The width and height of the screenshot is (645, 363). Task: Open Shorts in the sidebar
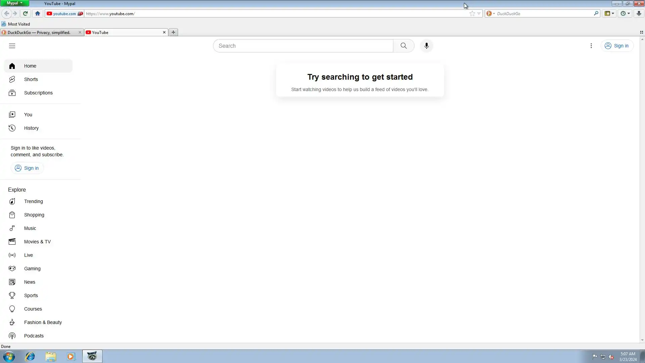click(x=31, y=80)
